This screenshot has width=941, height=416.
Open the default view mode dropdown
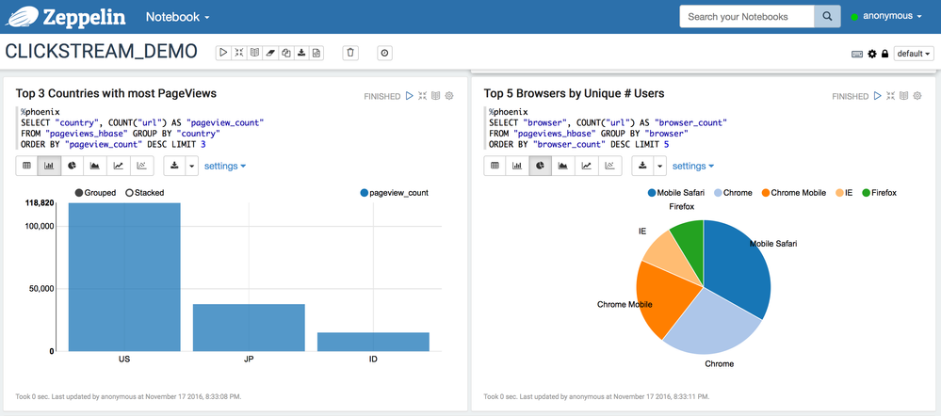[914, 54]
